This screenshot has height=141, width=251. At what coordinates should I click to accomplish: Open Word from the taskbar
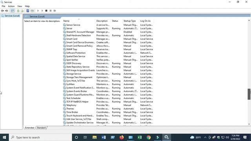pyautogui.click(x=104, y=137)
